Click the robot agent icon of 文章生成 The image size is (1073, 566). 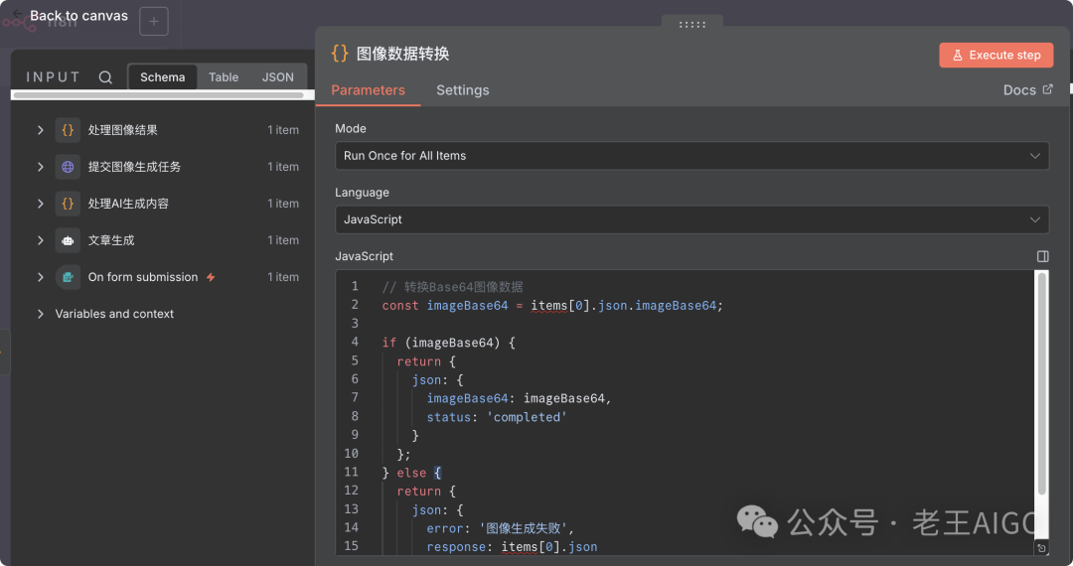coord(68,240)
